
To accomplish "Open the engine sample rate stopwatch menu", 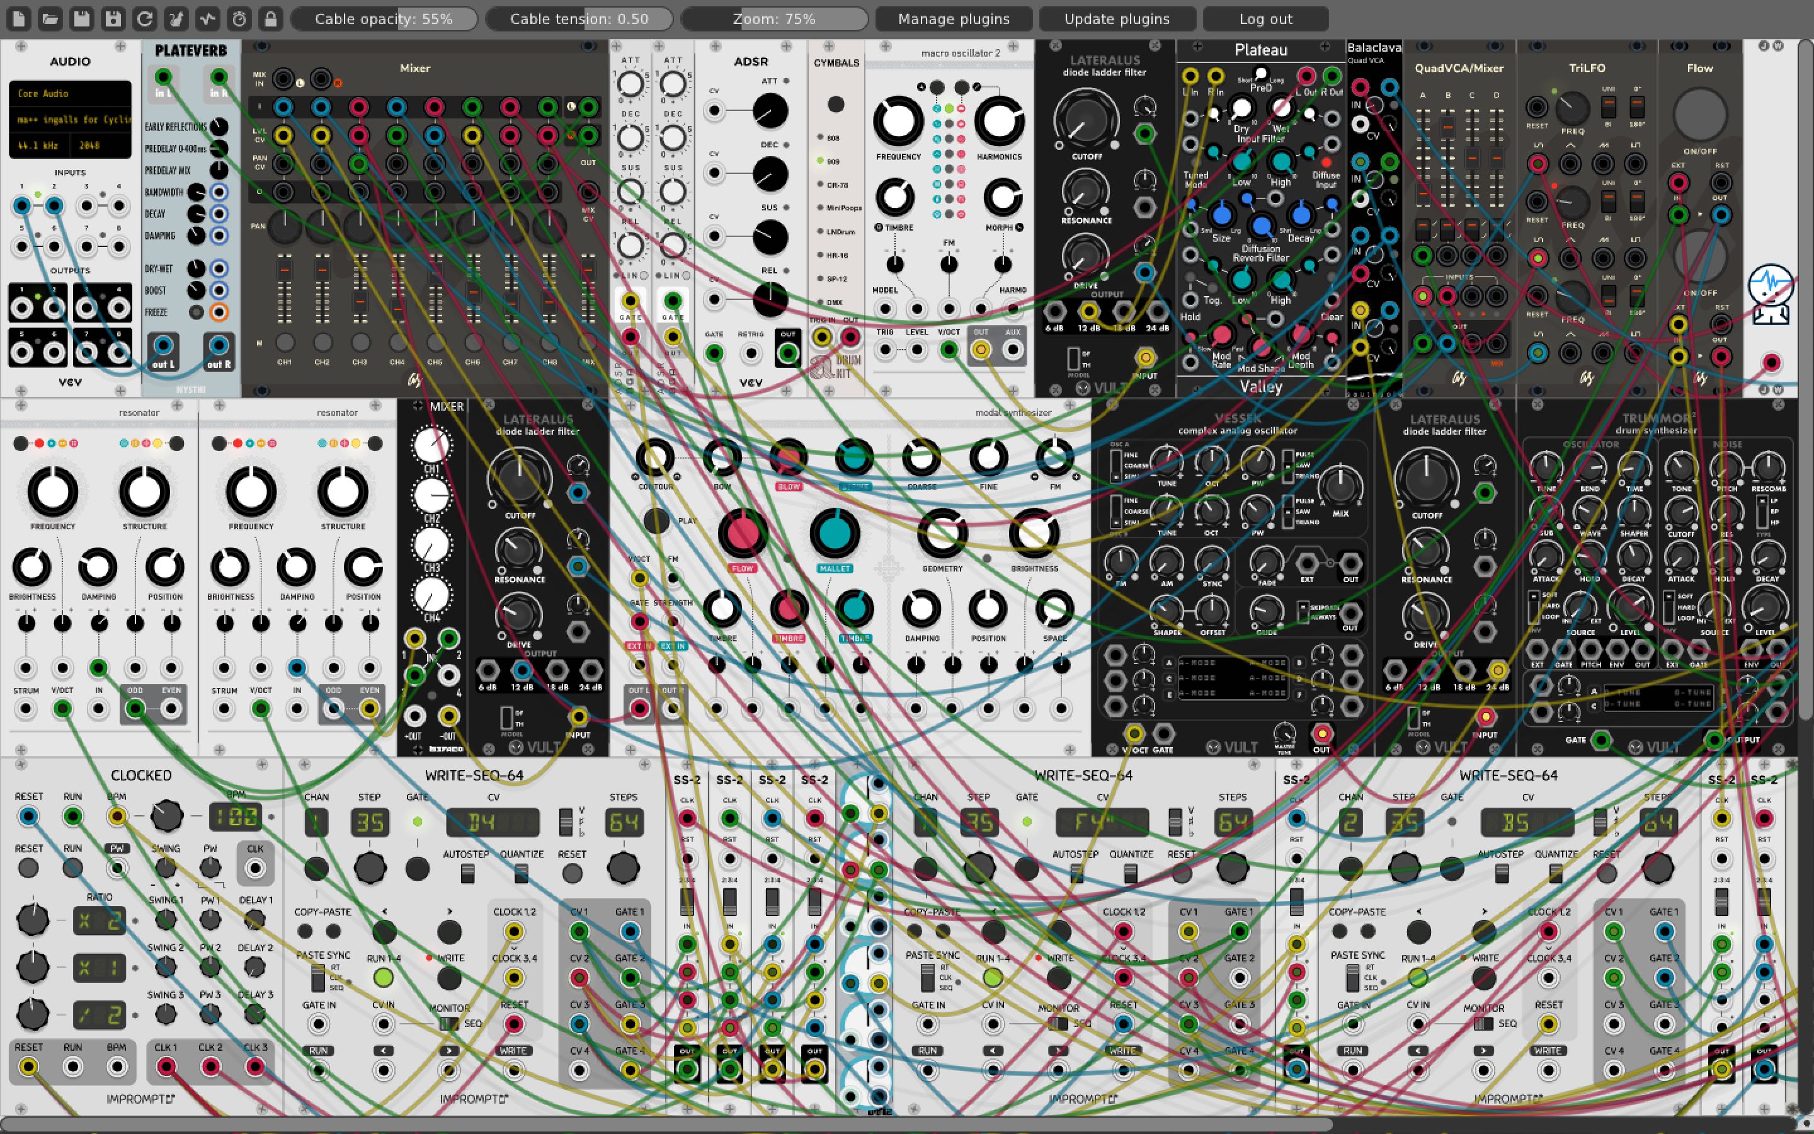I will point(239,19).
